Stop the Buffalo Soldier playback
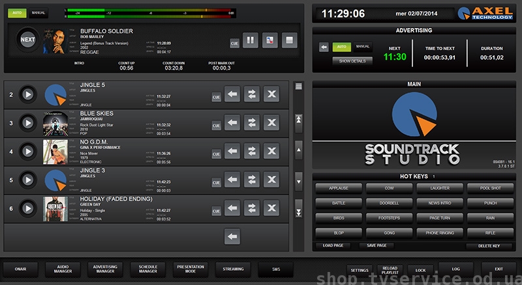Image resolution: width=522 pixels, height=285 pixels. click(x=289, y=40)
